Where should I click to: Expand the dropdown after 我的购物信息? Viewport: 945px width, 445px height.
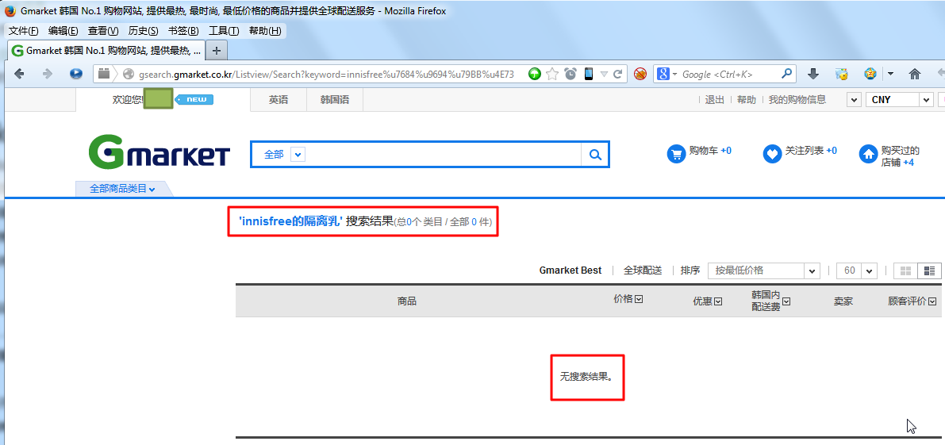[x=854, y=100]
